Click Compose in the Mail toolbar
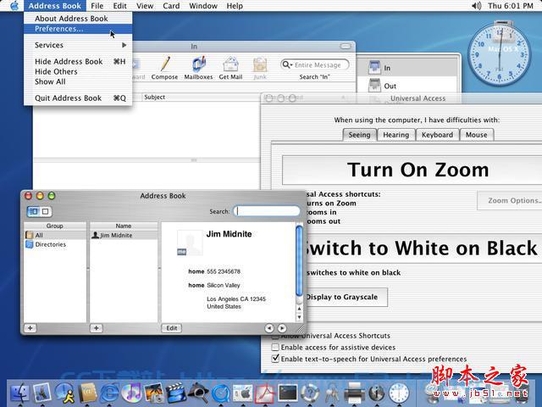542x407 pixels. click(164, 68)
